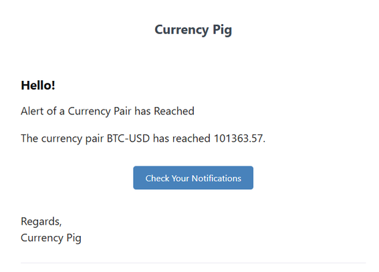379x272 pixels.
Task: Select the Hello! greeting heading
Action: point(38,86)
